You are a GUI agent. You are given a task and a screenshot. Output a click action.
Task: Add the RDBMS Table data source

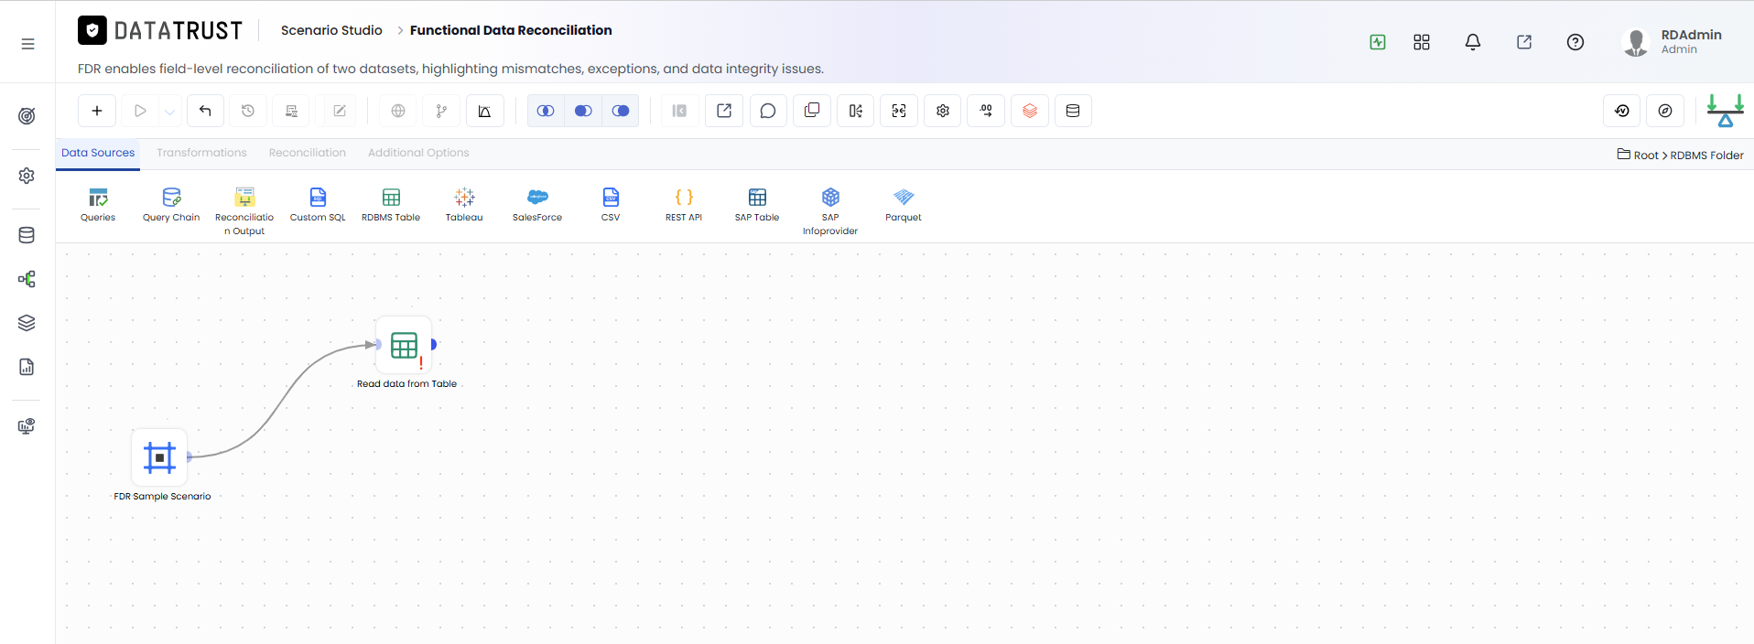391,205
